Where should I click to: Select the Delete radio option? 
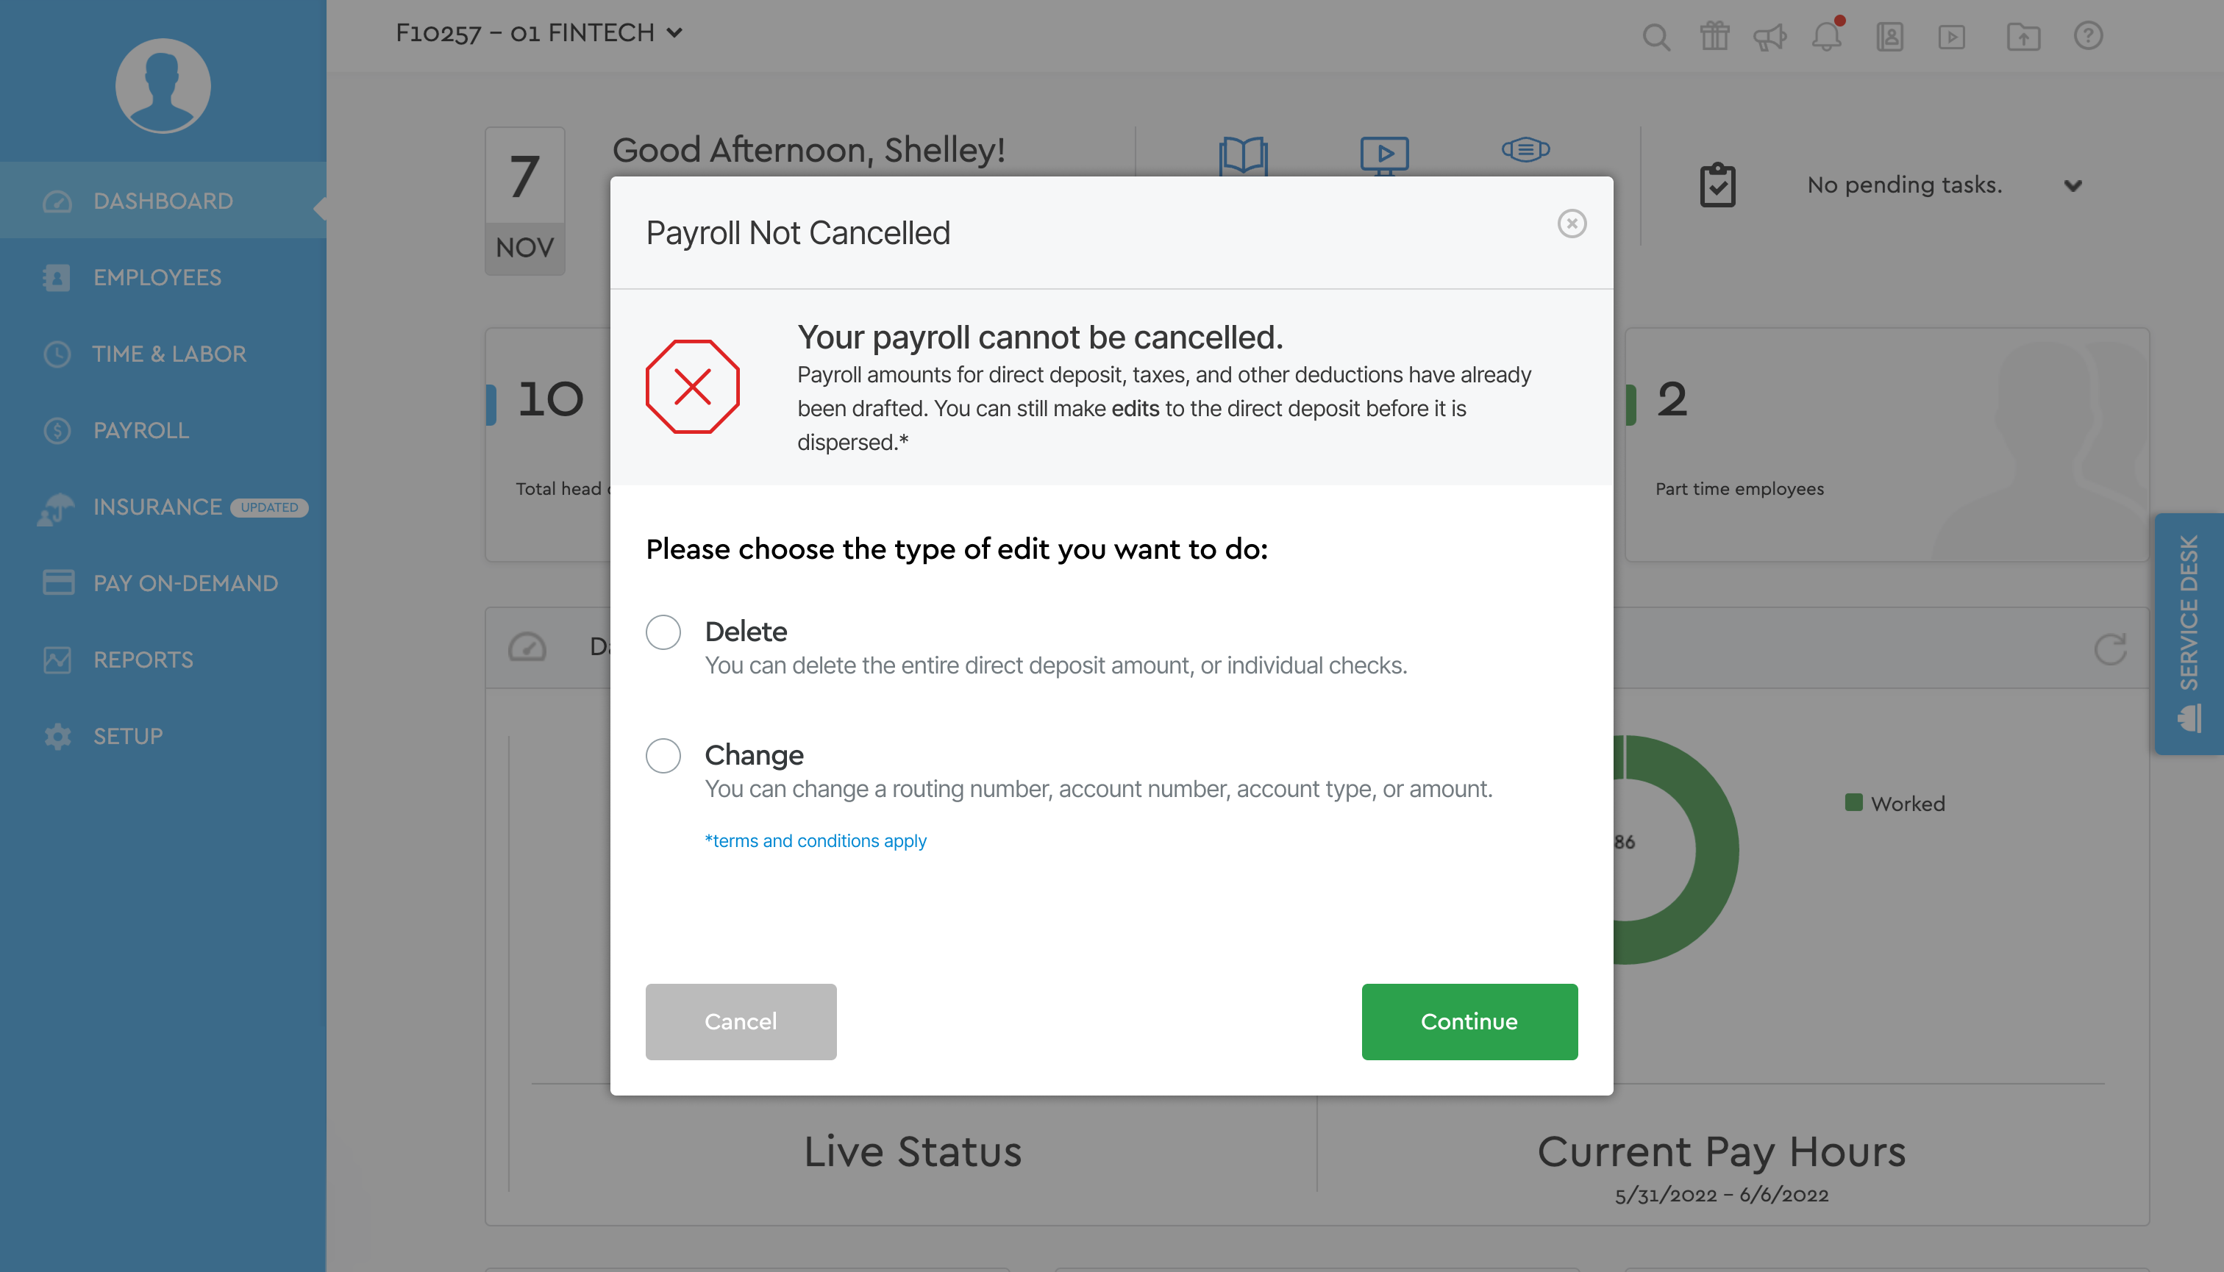pos(663,632)
